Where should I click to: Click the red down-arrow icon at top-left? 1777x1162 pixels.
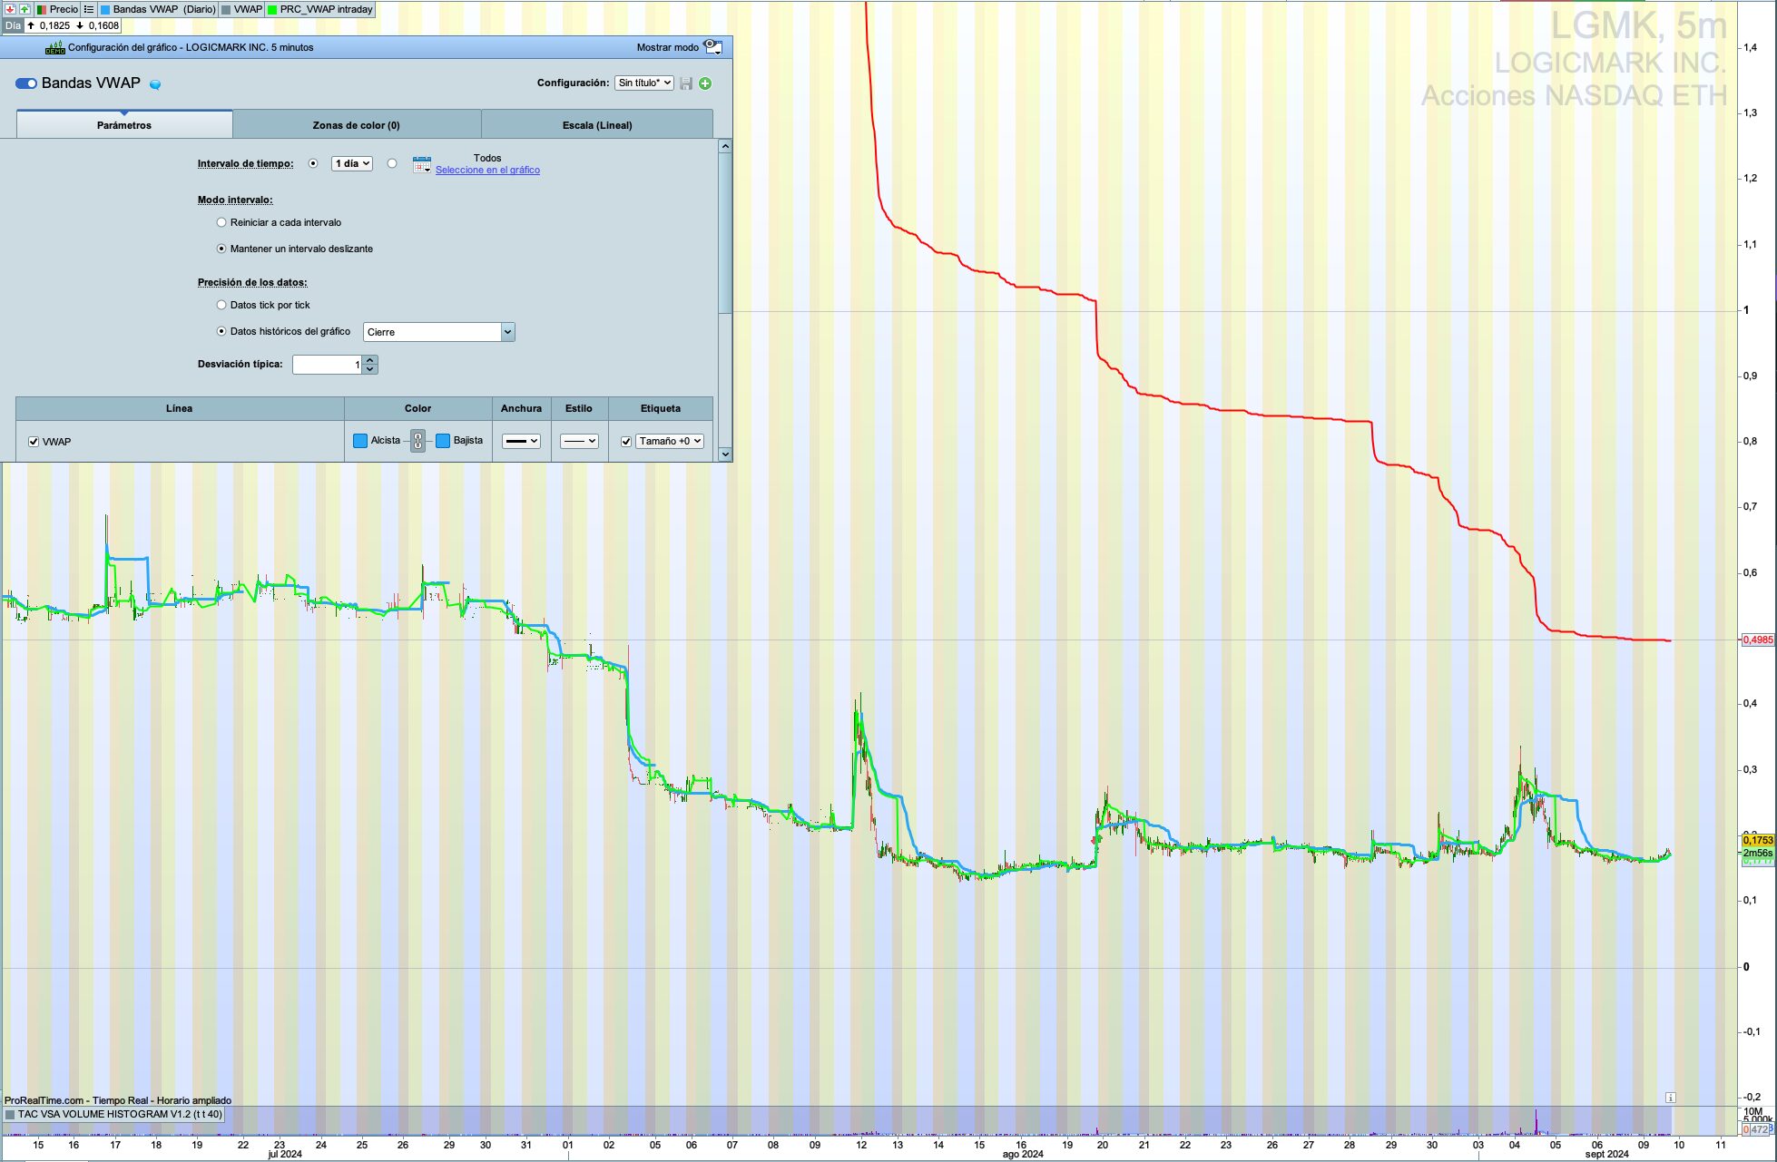tap(10, 9)
